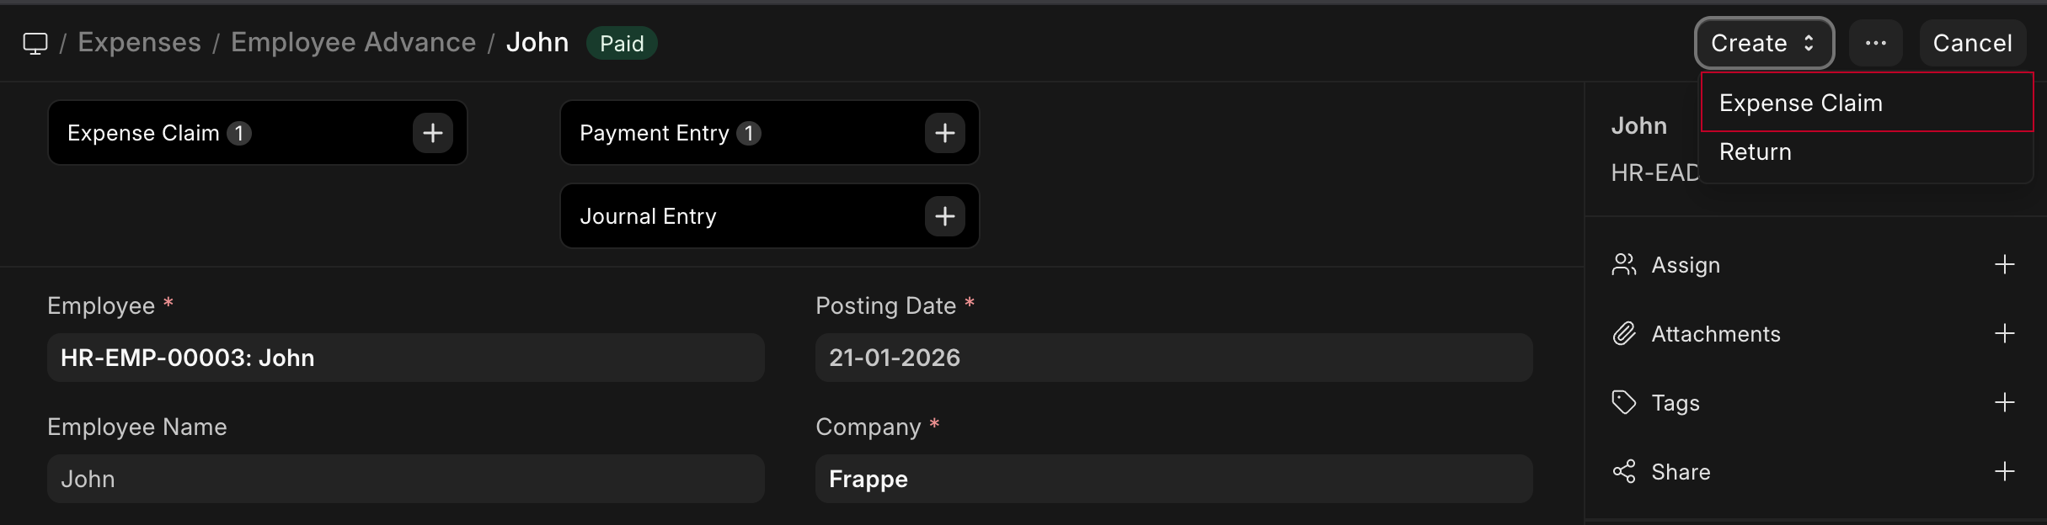Select Expense Claim from Create menu
This screenshot has width=2047, height=525.
(1800, 103)
